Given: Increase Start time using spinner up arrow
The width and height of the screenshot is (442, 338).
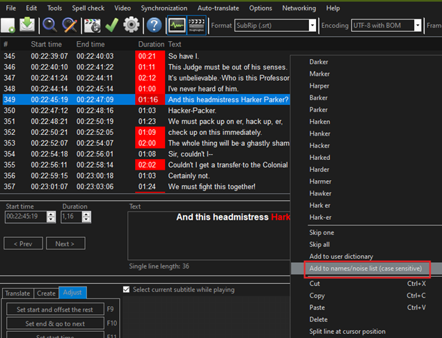Looking at the screenshot, I should [51, 214].
